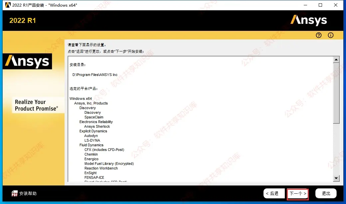Click the Chemkin entry
The height and width of the screenshot is (204, 346).
(x=91, y=154)
